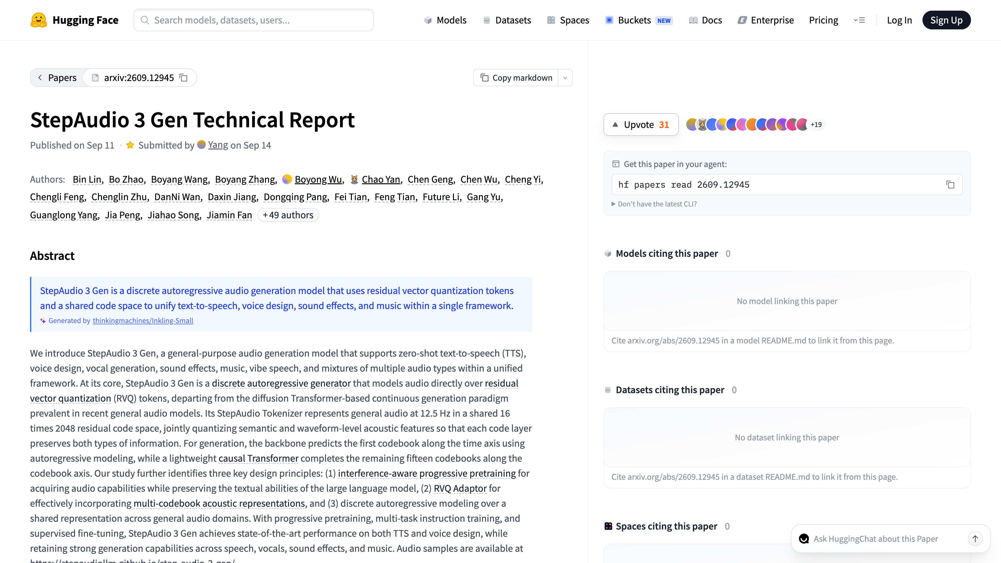
Task: Open author Daxin Jiang
Action: [x=232, y=197]
